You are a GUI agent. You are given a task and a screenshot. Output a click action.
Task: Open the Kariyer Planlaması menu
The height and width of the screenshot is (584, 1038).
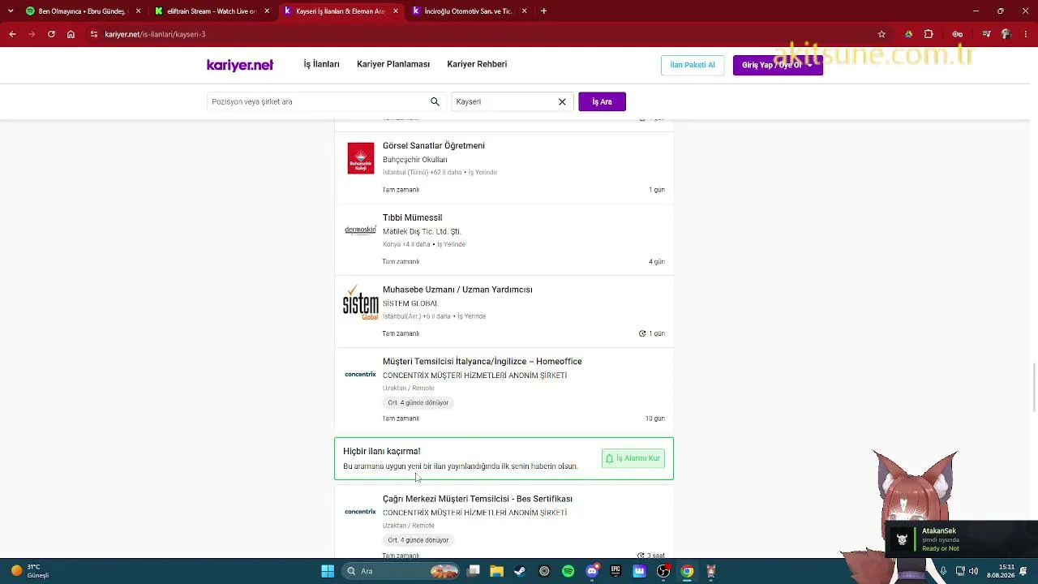point(393,64)
